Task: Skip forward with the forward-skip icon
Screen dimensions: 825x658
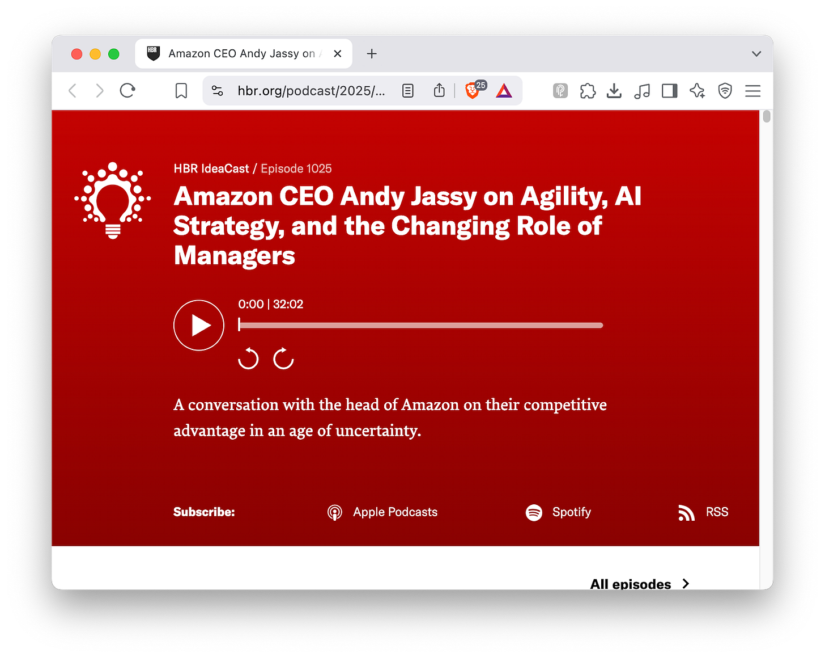Action: tap(283, 358)
